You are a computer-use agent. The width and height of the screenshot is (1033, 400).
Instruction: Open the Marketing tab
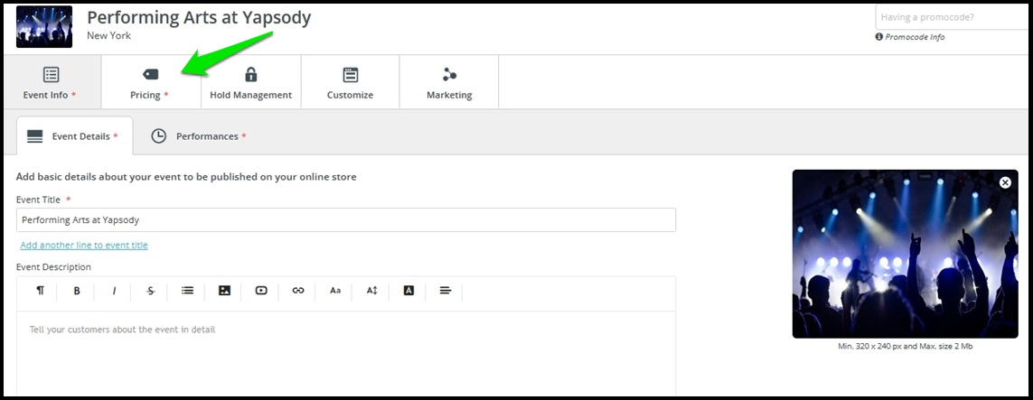click(449, 82)
